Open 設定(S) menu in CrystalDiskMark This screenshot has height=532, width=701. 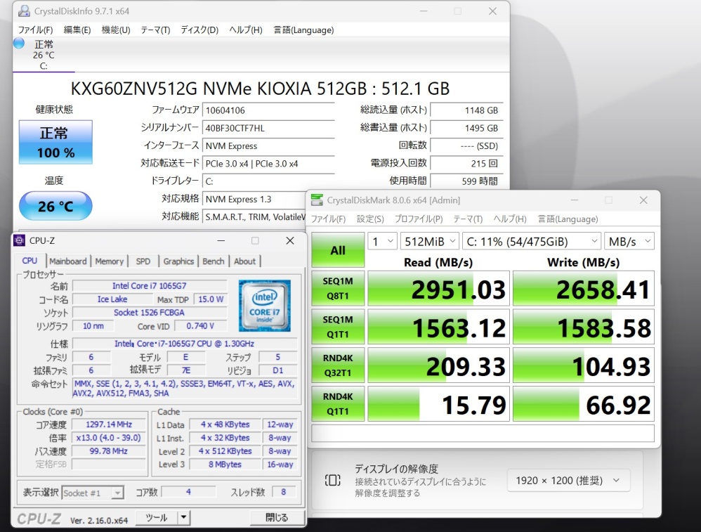(370, 219)
